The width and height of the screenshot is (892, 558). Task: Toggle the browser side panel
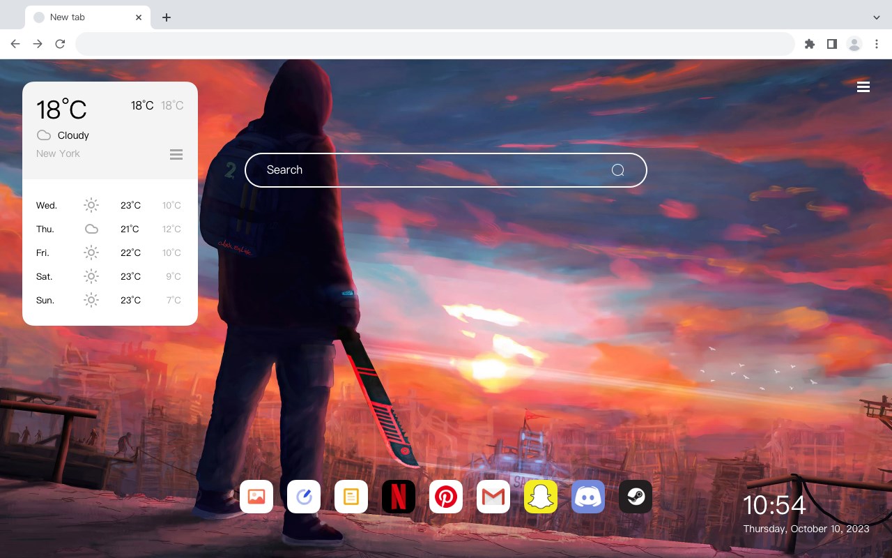pyautogui.click(x=831, y=44)
